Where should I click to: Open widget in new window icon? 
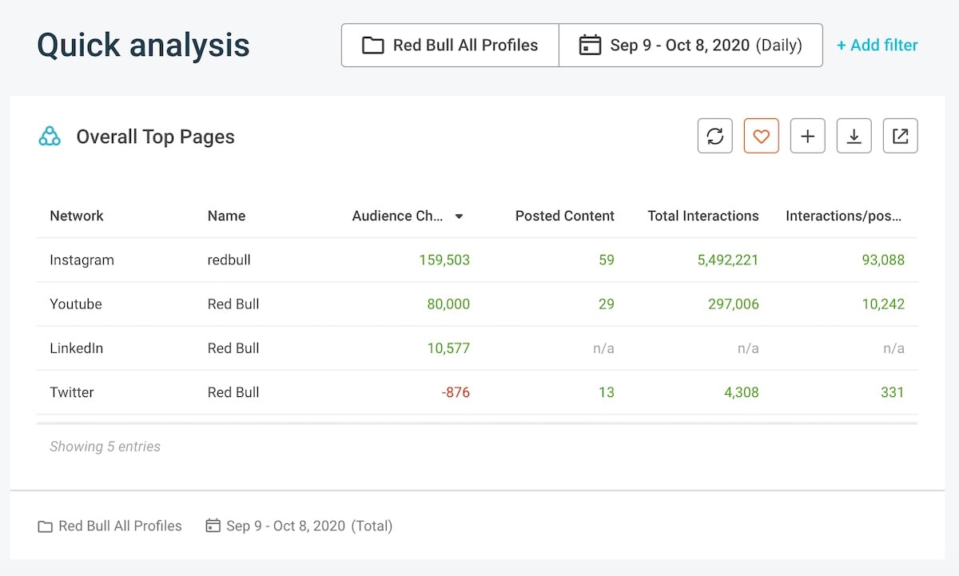[x=901, y=136]
